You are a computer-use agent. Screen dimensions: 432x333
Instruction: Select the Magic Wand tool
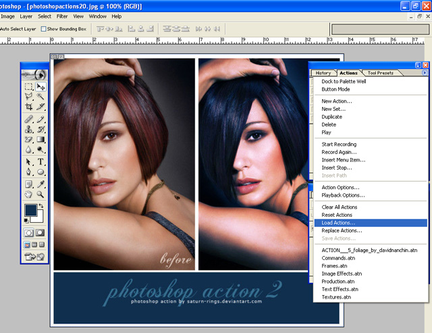(x=40, y=97)
